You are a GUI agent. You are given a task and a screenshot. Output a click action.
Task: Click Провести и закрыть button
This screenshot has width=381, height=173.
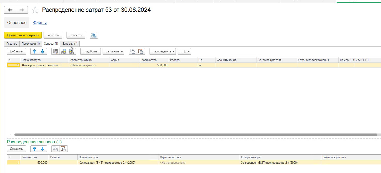coord(23,35)
